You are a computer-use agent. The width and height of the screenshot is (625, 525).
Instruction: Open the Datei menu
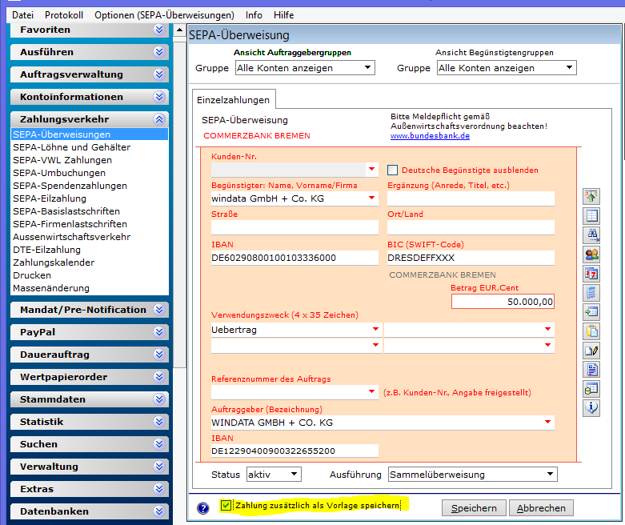click(x=22, y=15)
